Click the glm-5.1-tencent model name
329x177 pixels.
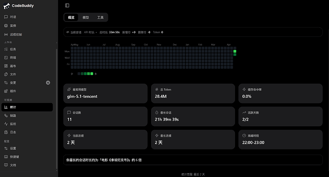(82, 96)
